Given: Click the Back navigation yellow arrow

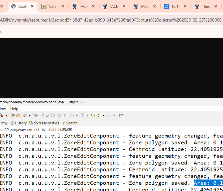Looking at the screenshot, I should (99, 115).
